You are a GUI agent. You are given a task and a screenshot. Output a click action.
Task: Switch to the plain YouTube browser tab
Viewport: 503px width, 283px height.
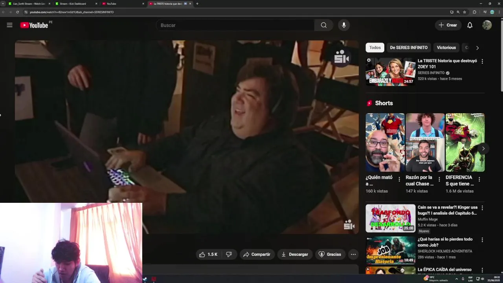coord(123,4)
